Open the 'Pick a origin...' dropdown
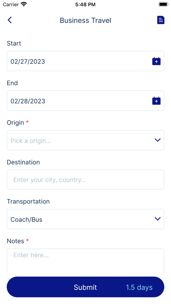This screenshot has width=171, height=304. (x=85, y=140)
